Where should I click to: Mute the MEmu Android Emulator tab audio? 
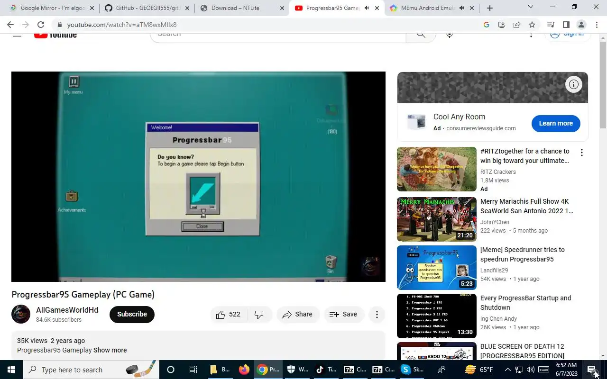[x=461, y=8]
